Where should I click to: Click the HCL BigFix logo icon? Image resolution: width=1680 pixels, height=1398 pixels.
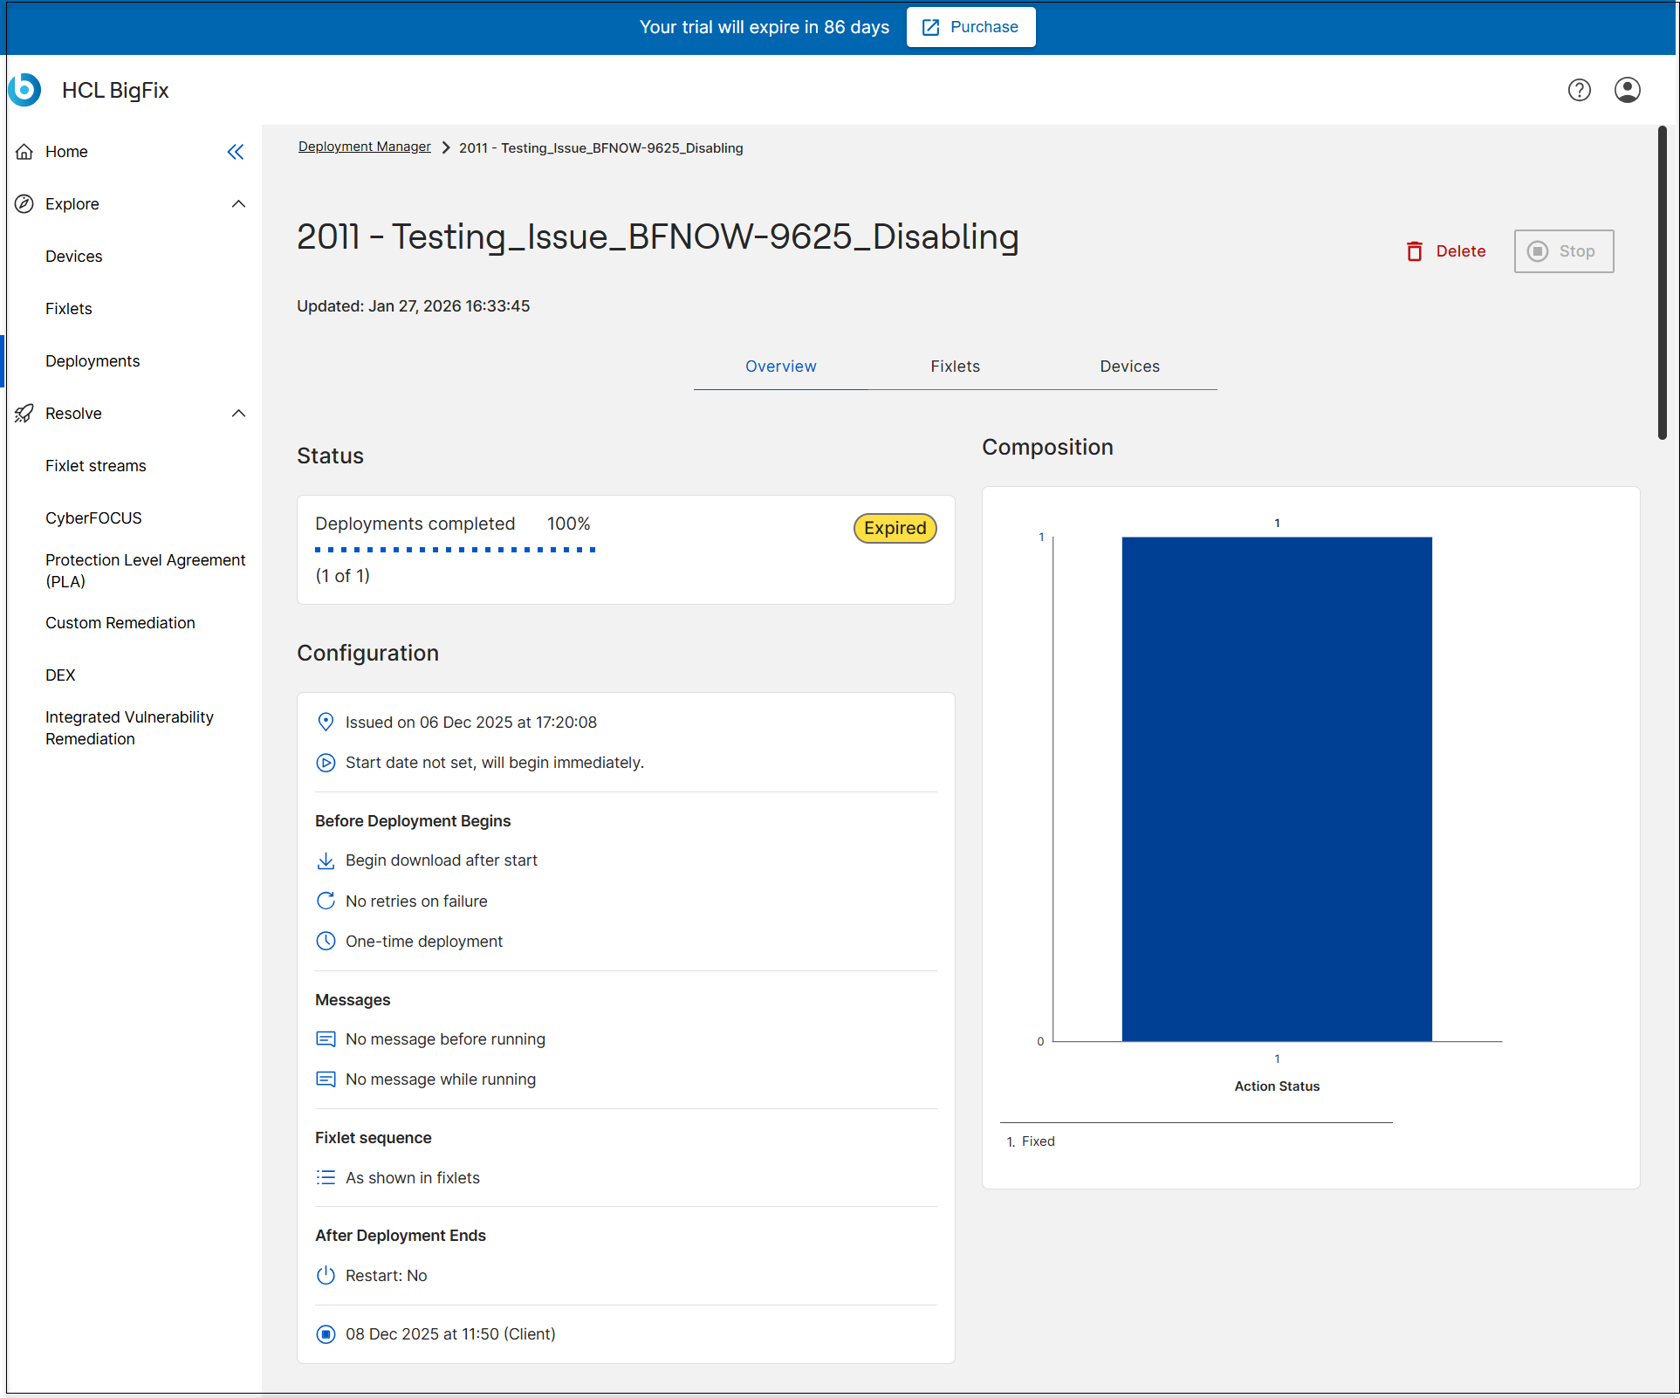(25, 90)
